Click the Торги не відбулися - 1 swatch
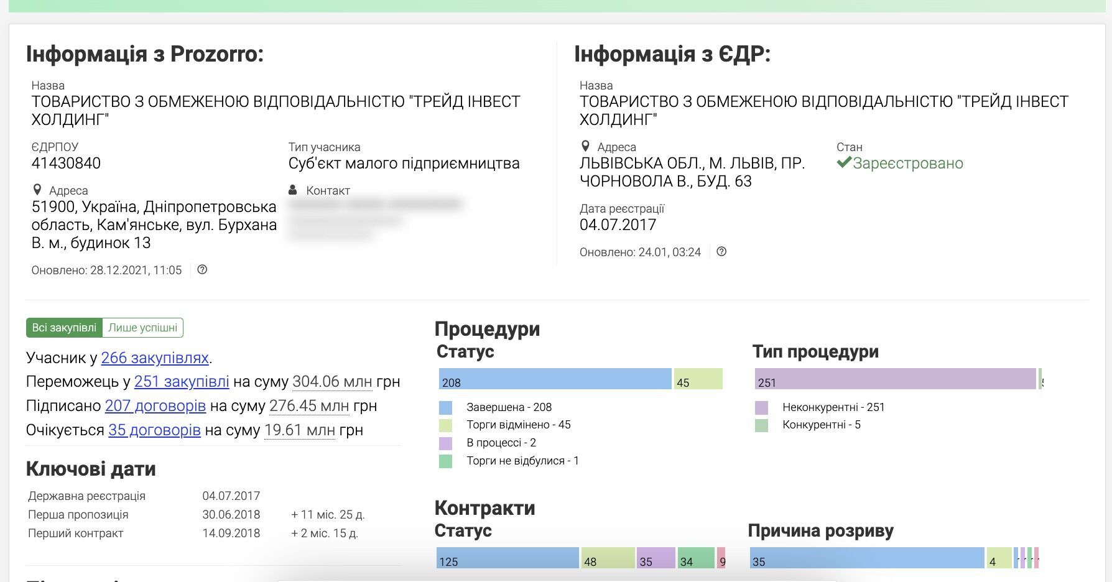The image size is (1112, 582). [445, 461]
